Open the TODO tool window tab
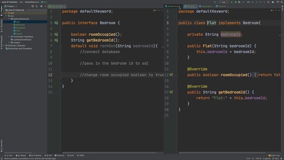Image resolution: width=284 pixels, height=160 pixels. pyautogui.click(x=80, y=156)
